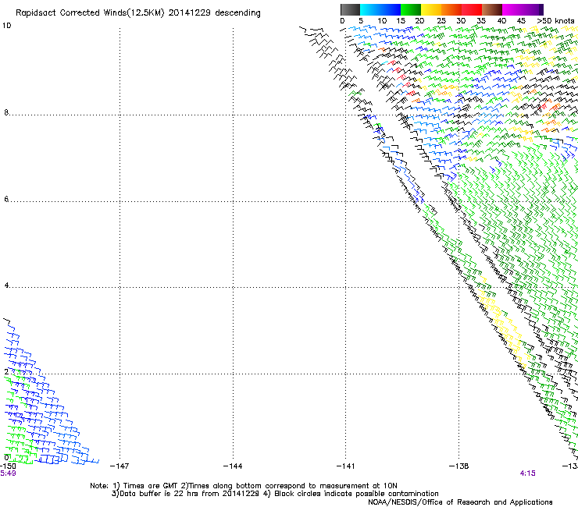This screenshot has width=578, height=507.
Task: Click longitude label '-141' on bottom axis
Action: [x=346, y=466]
